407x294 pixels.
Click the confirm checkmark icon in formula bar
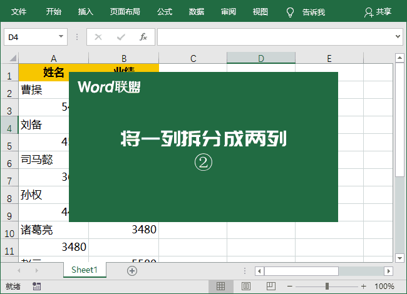pos(121,37)
